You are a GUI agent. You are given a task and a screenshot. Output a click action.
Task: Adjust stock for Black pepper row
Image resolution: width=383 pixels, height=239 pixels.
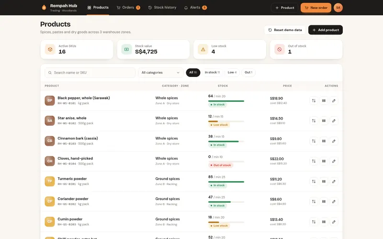[x=314, y=100]
